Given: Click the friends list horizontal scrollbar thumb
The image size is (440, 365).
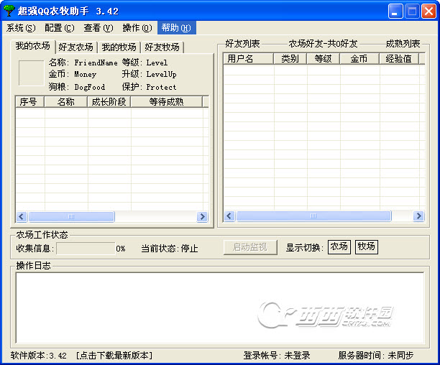Looking at the screenshot, I should [313, 216].
